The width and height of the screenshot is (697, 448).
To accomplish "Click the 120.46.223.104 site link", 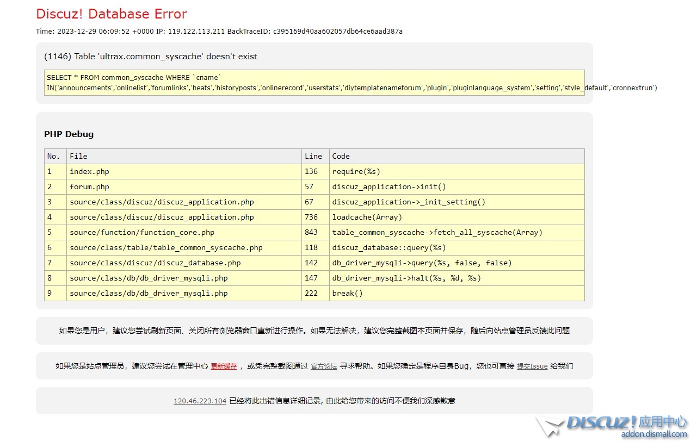I will click(x=200, y=401).
